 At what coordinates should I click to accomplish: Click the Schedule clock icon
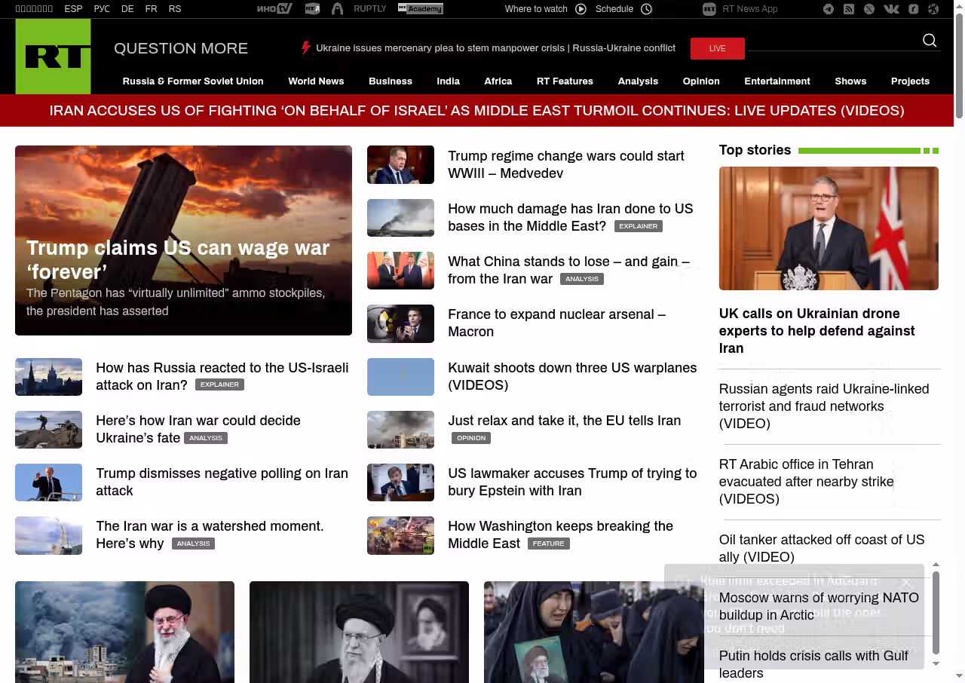click(x=646, y=9)
